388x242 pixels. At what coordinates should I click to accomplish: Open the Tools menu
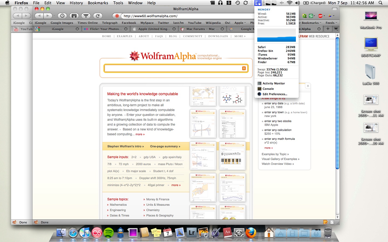coord(118,3)
